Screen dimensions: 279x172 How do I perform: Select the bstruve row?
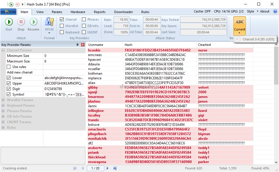pos(170,125)
